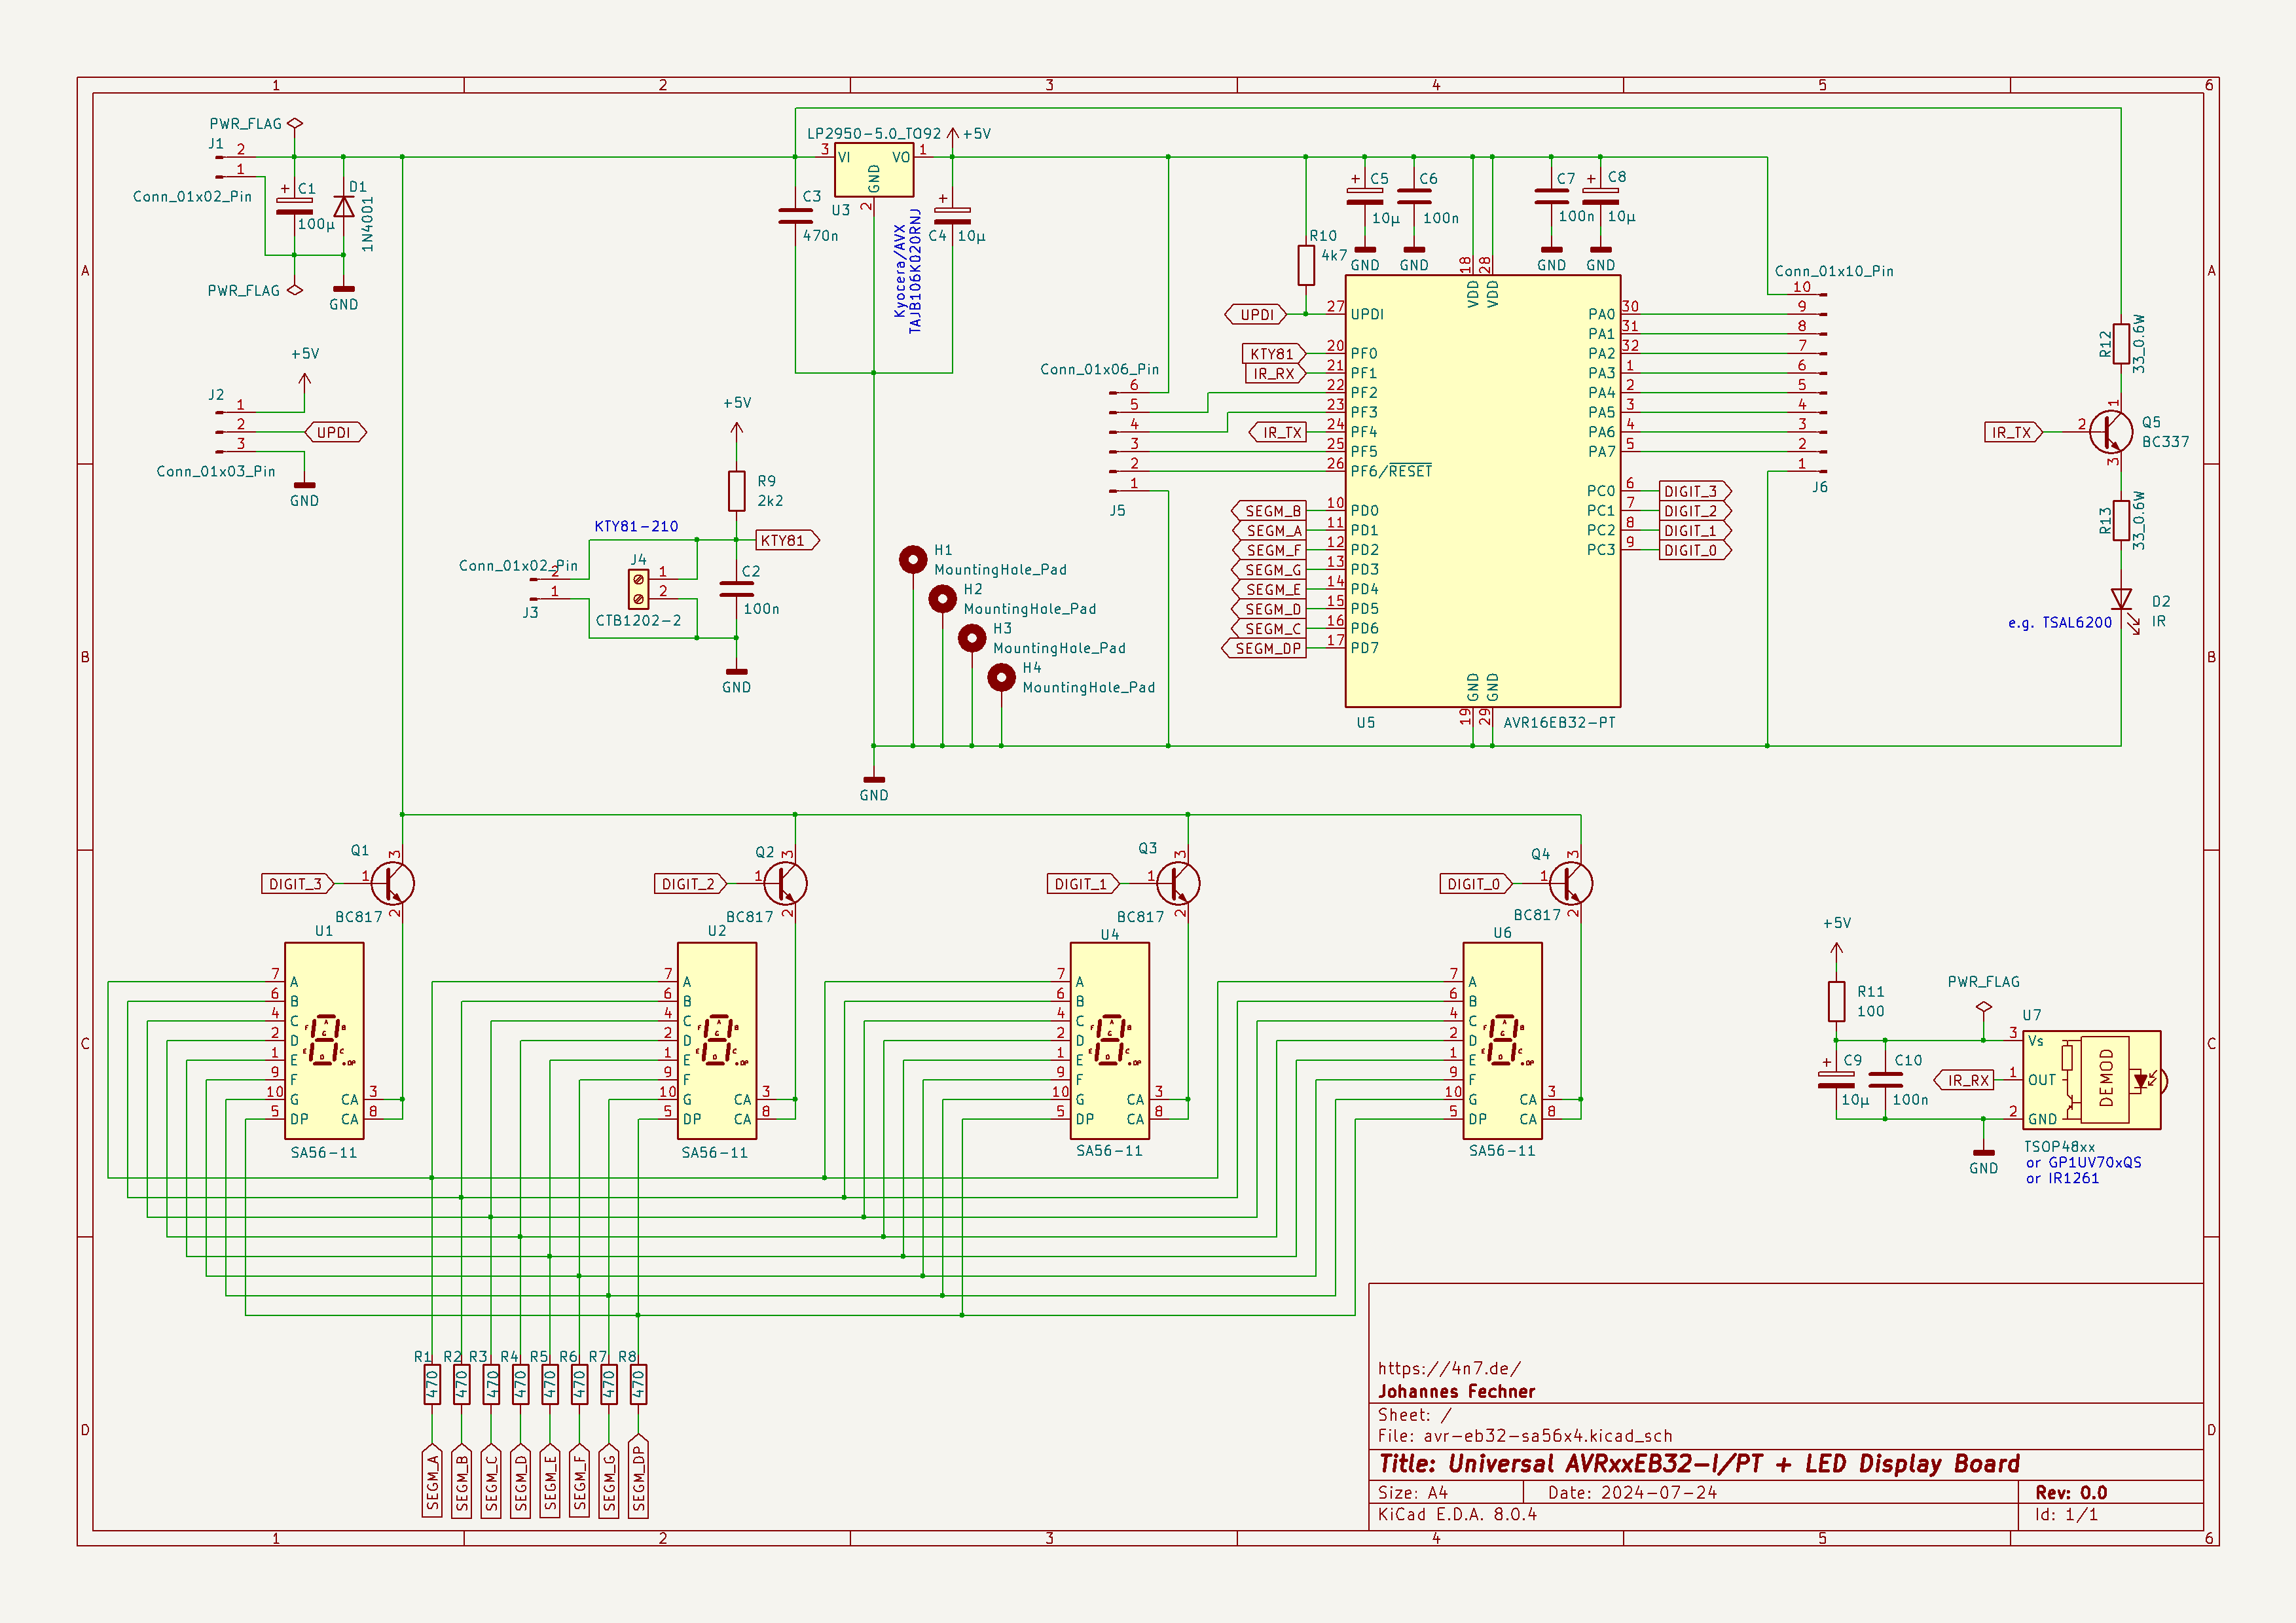Click the U7 TSOP48xx receiver symbol
The width and height of the screenshot is (2296, 1623).
[x=2092, y=1080]
